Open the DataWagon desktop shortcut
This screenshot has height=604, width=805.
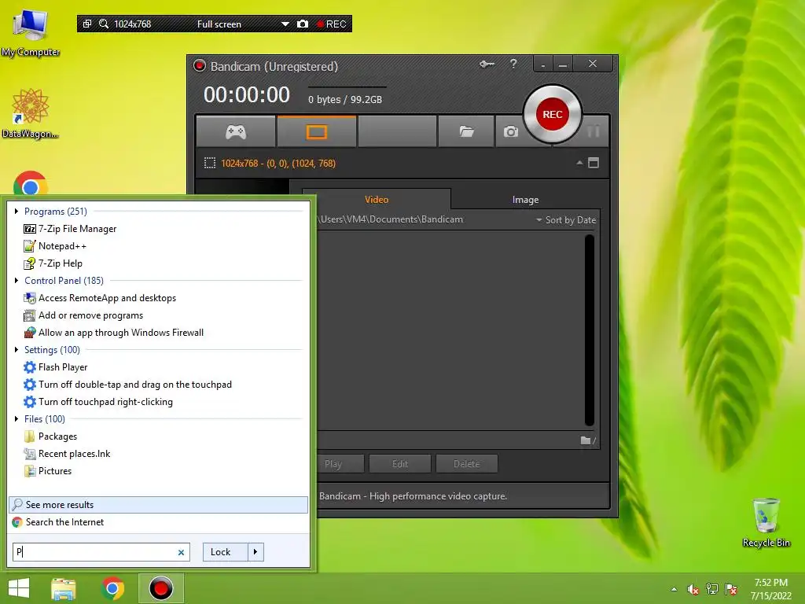click(x=31, y=113)
